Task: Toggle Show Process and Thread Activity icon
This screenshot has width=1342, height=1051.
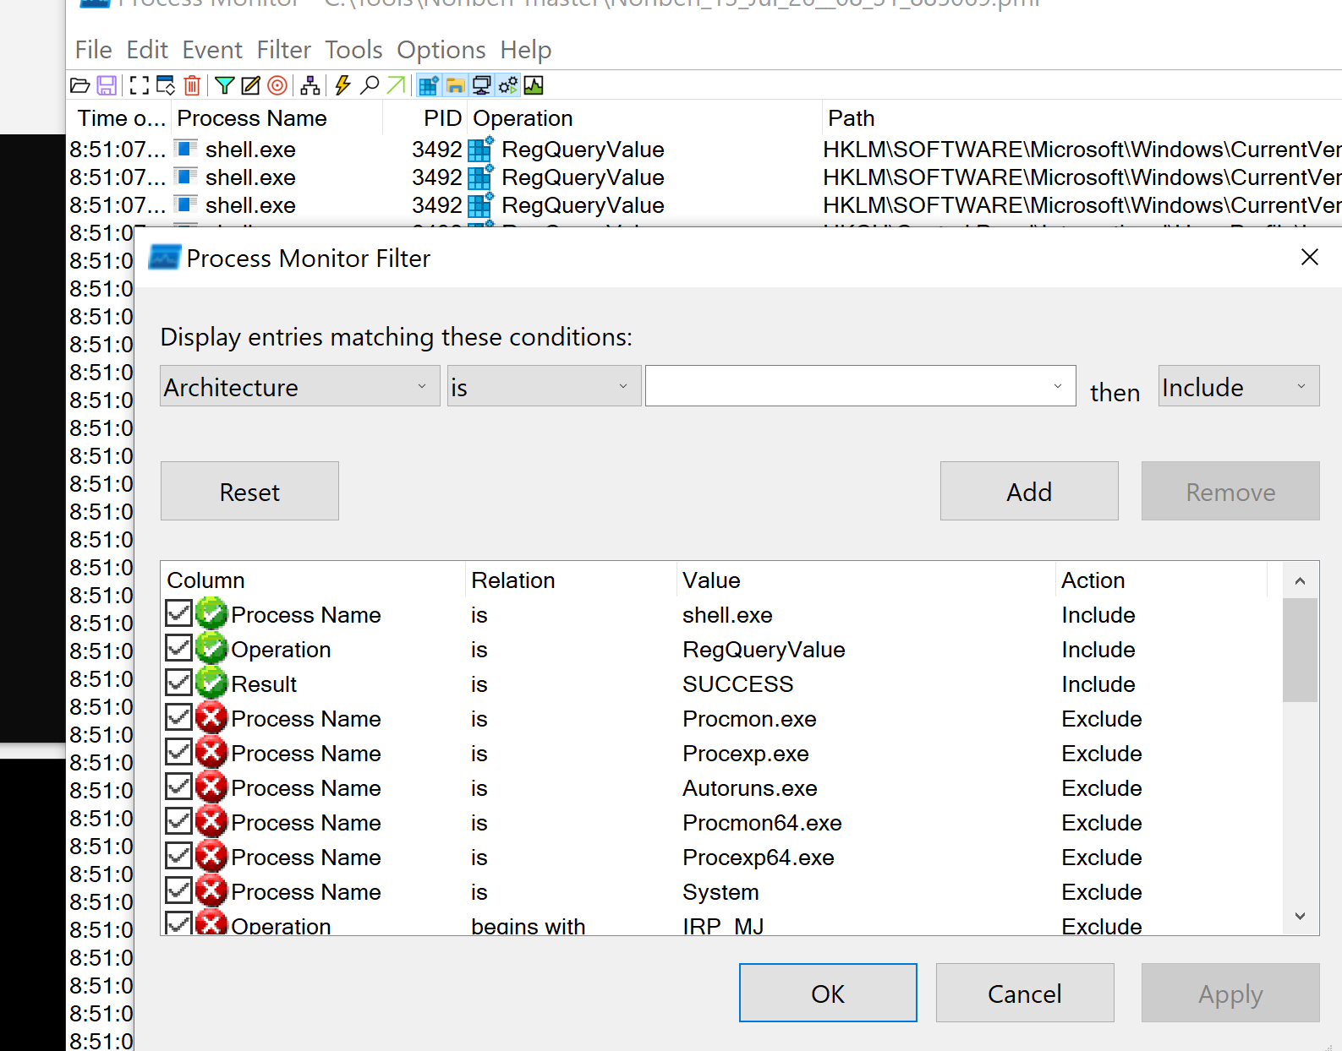Action: pos(508,85)
